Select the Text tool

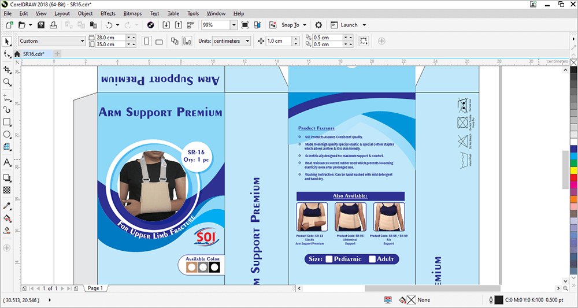click(6, 162)
